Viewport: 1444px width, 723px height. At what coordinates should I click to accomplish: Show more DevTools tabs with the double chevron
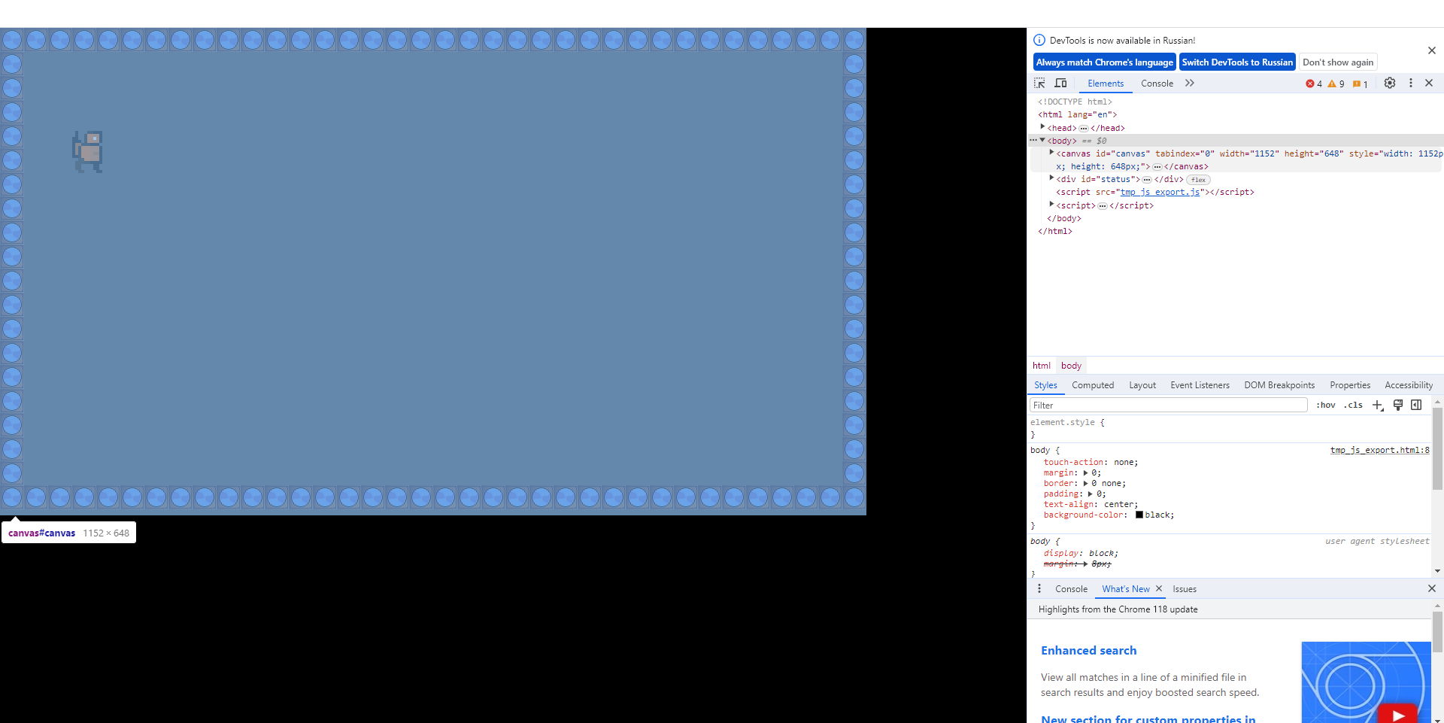click(x=1190, y=84)
